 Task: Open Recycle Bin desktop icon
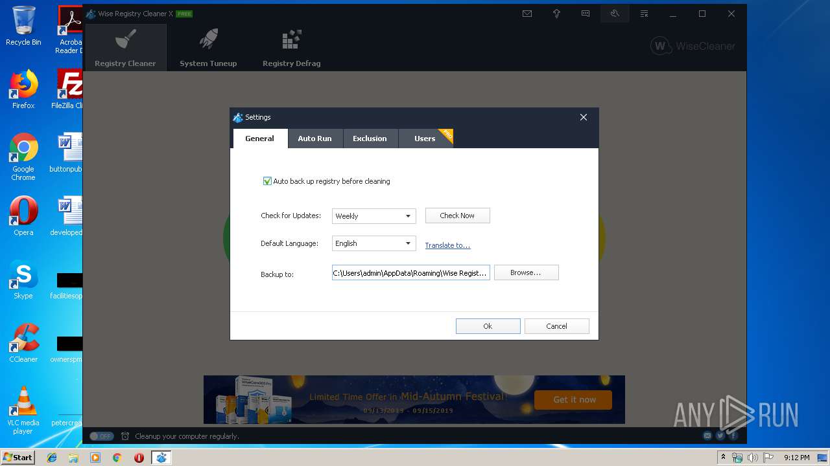click(23, 27)
